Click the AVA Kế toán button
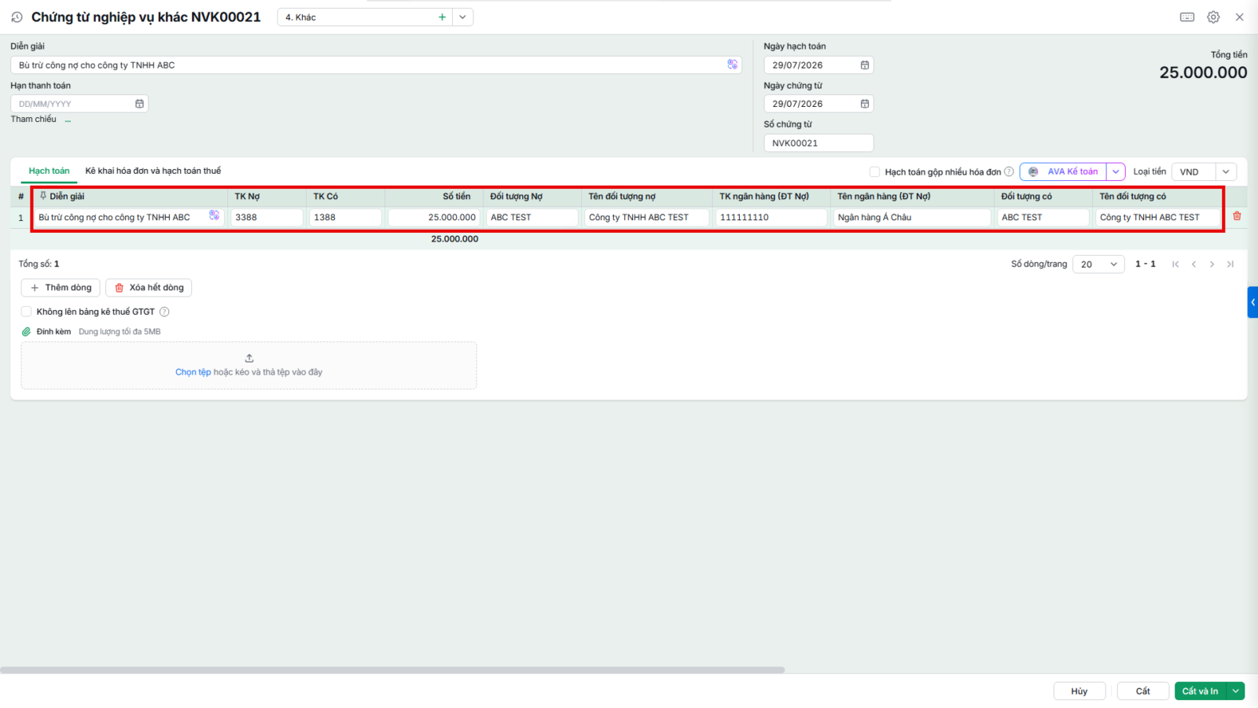This screenshot has width=1258, height=708. pos(1063,171)
